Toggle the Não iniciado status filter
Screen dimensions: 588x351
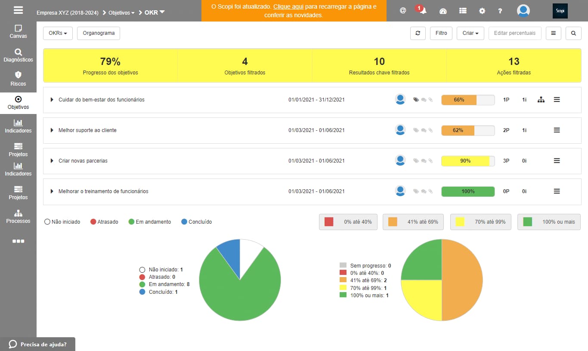[62, 222]
